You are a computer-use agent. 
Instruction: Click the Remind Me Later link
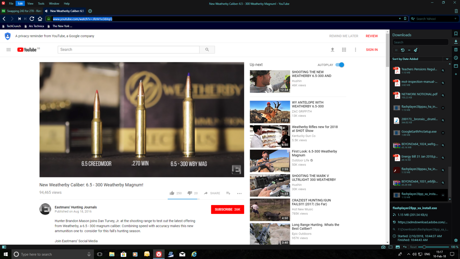point(343,36)
